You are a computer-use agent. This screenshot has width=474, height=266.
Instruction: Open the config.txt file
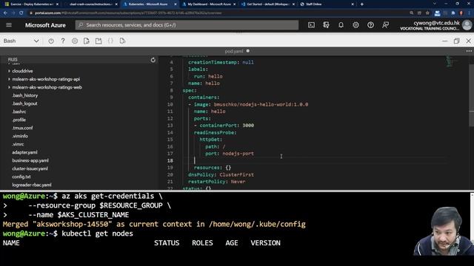tap(21, 177)
